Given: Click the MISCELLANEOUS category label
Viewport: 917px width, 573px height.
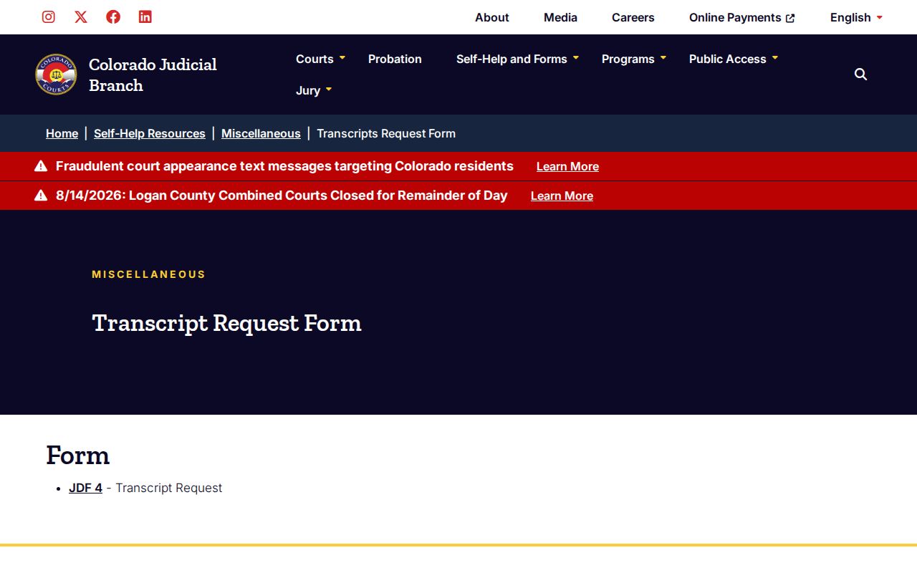Looking at the screenshot, I should click(149, 274).
